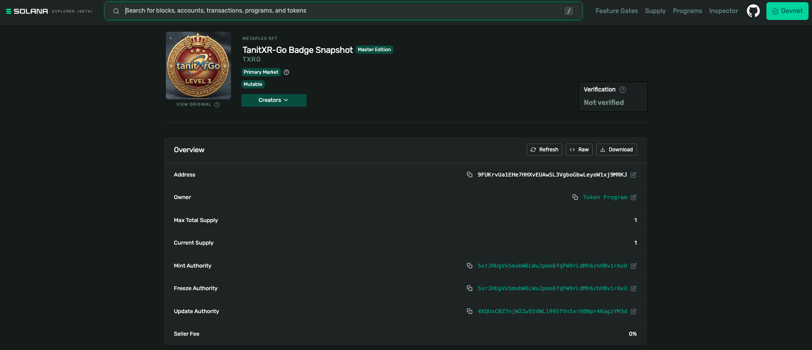Copy the Update Authority address
This screenshot has width=812, height=350.
(469, 311)
